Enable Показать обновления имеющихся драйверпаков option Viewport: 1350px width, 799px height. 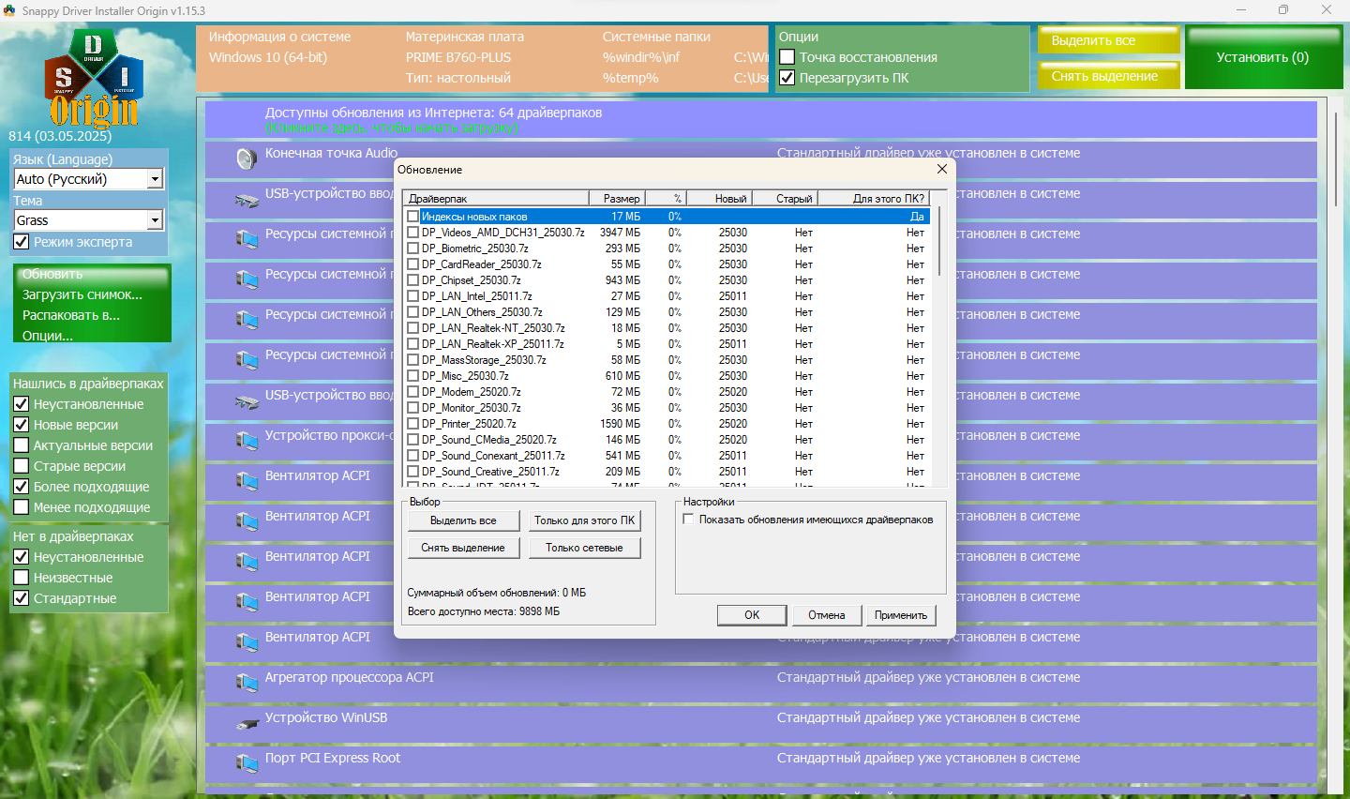[x=689, y=520]
